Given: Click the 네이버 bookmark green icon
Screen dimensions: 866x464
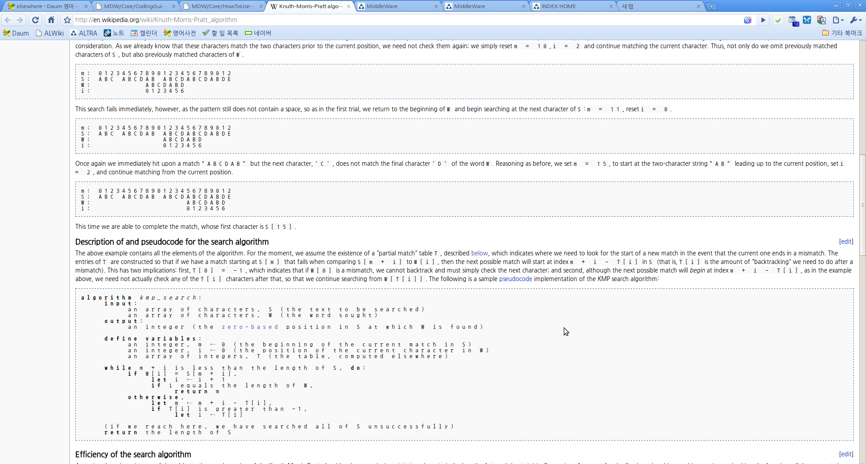Looking at the screenshot, I should click(248, 33).
